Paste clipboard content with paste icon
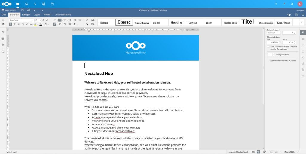Screen dimensions: 306x154 [x=3, y=24]
